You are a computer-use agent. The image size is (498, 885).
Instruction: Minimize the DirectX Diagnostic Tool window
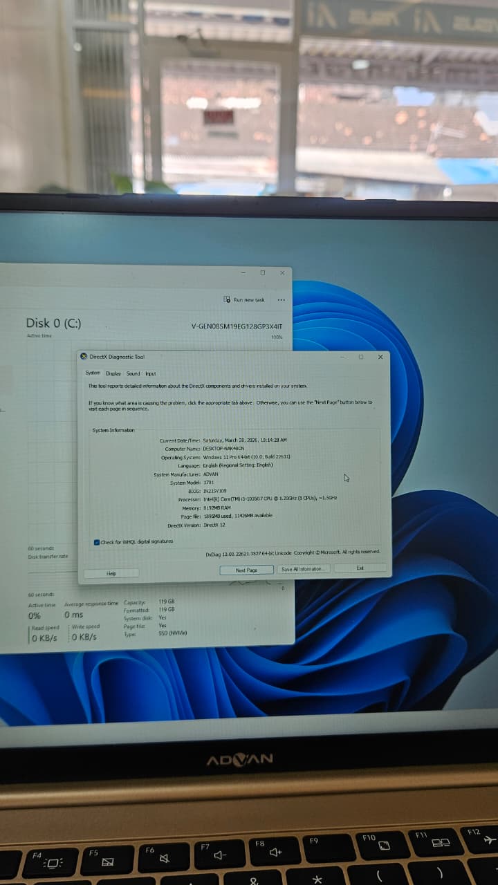(x=342, y=357)
